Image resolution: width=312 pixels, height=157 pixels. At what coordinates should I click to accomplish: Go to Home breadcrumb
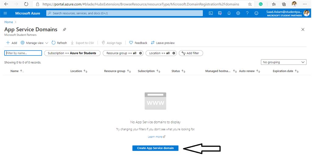coord(9,22)
